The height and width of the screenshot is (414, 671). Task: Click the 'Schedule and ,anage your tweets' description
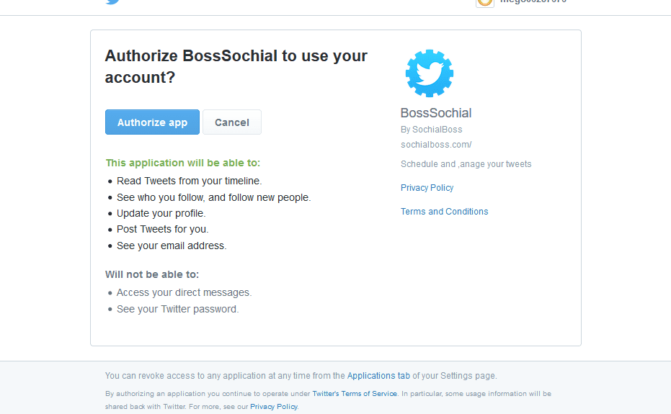tap(466, 164)
